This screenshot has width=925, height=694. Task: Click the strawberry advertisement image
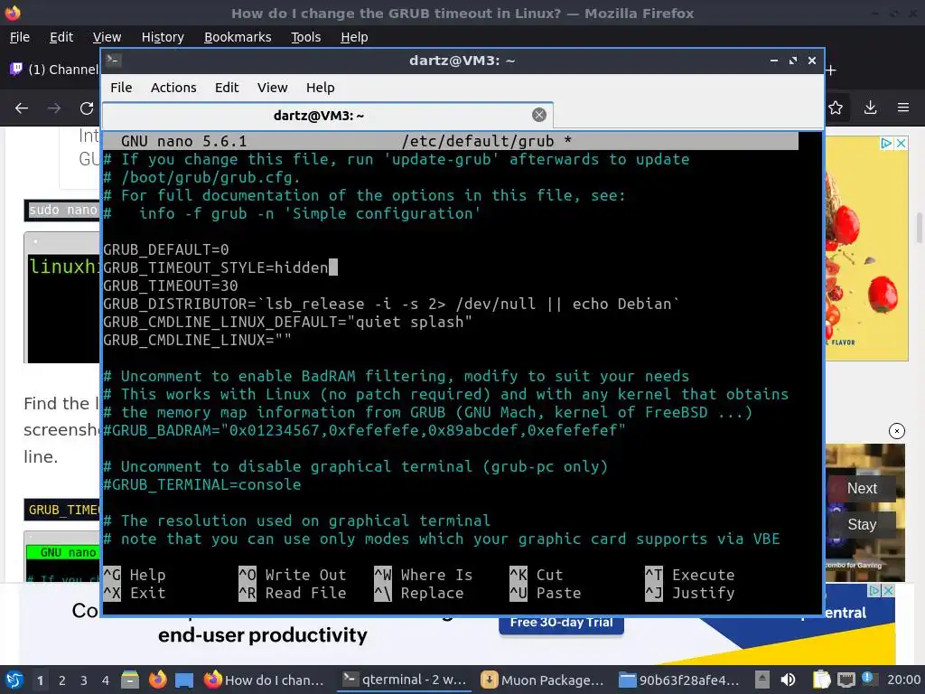pos(866,248)
